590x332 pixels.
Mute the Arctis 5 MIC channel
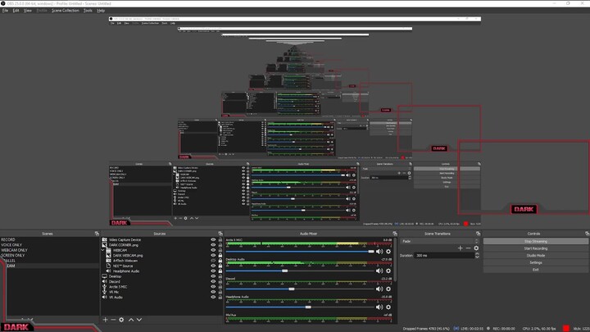pyautogui.click(x=379, y=252)
